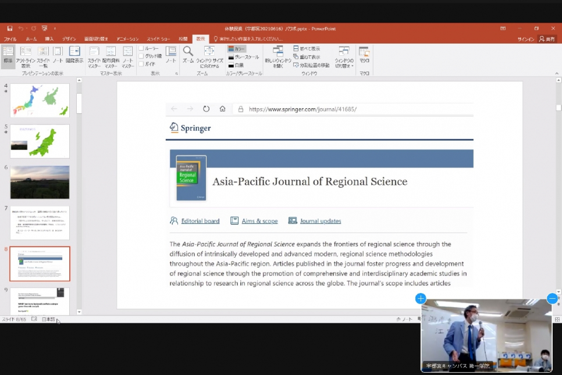This screenshot has height=375, width=562.
Task: Open Ribbon Display Options in title bar
Action: [503, 28]
